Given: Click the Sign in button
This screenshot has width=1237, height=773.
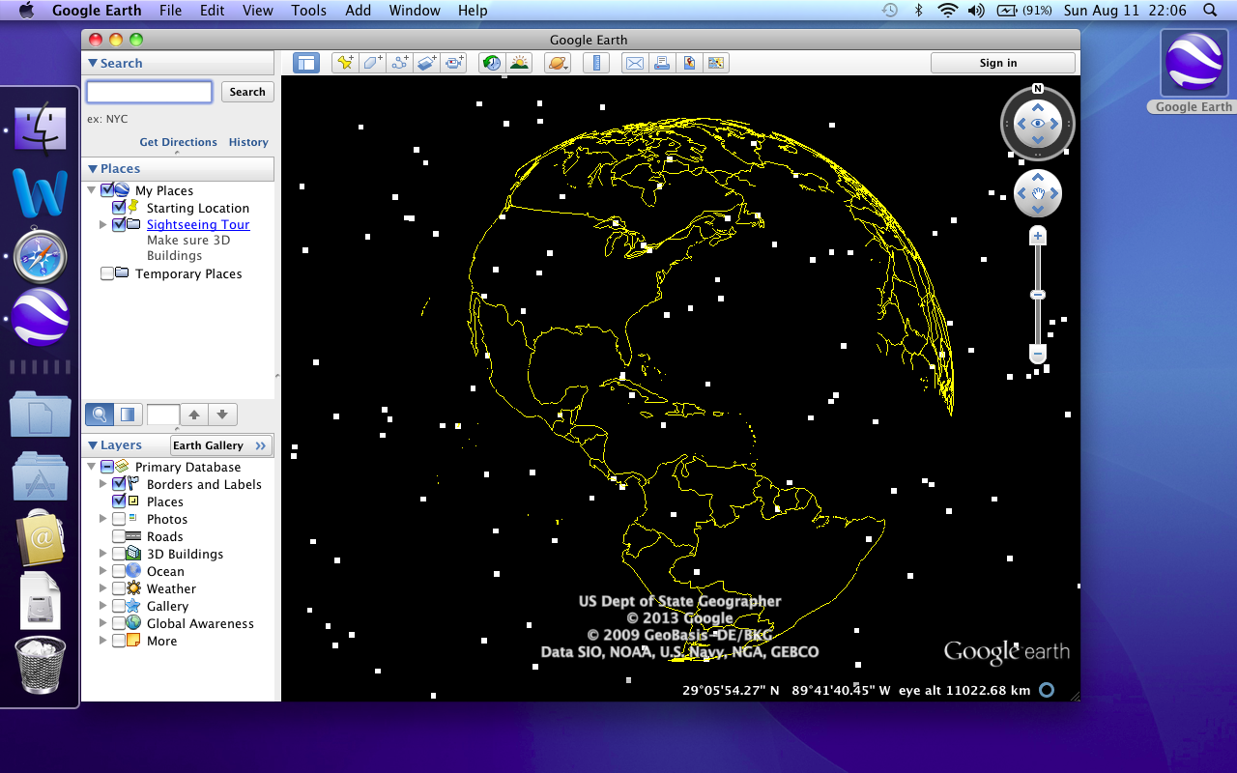Looking at the screenshot, I should coord(1003,63).
